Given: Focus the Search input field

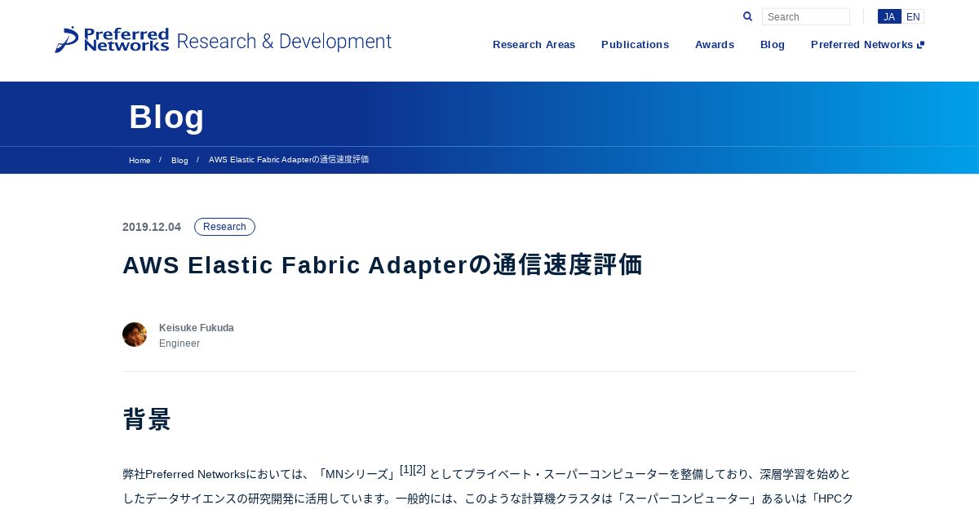Looking at the screenshot, I should [x=806, y=16].
